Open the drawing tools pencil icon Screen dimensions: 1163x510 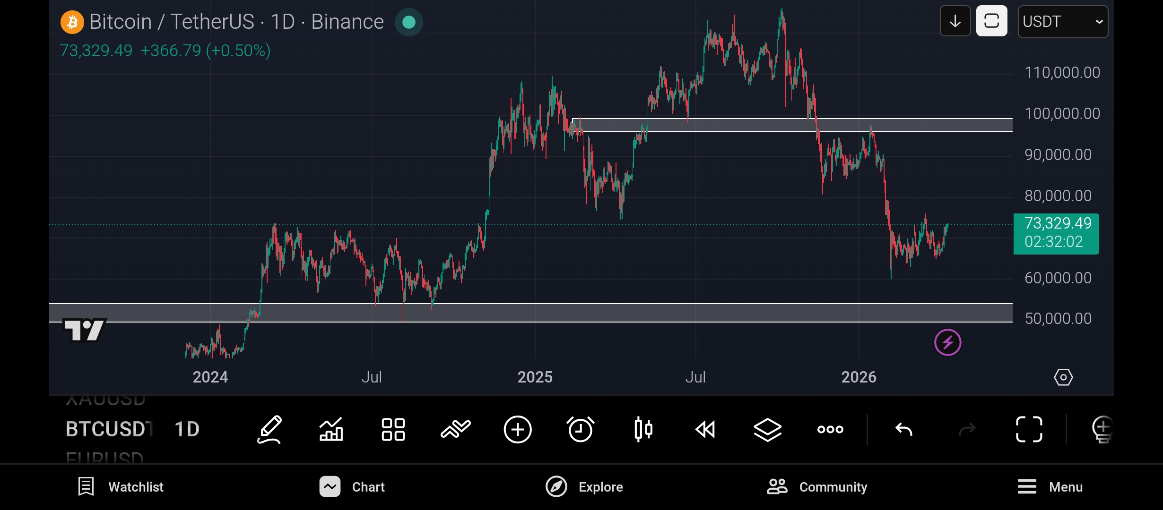tap(269, 429)
